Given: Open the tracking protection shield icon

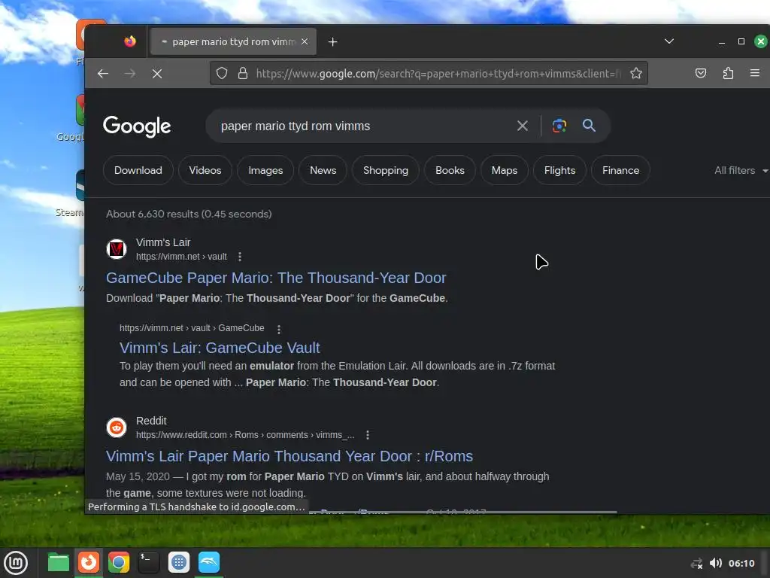Looking at the screenshot, I should pos(222,74).
